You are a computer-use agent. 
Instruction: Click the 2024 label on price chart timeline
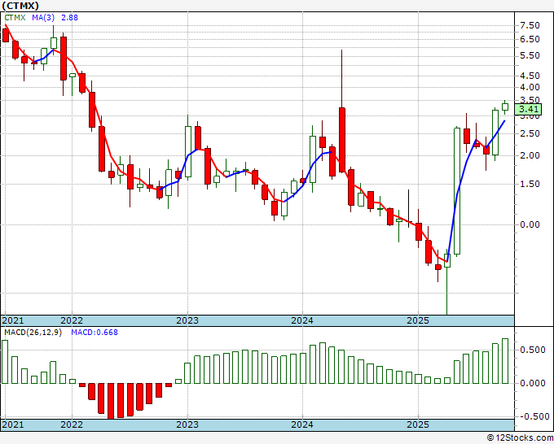pyautogui.click(x=302, y=320)
